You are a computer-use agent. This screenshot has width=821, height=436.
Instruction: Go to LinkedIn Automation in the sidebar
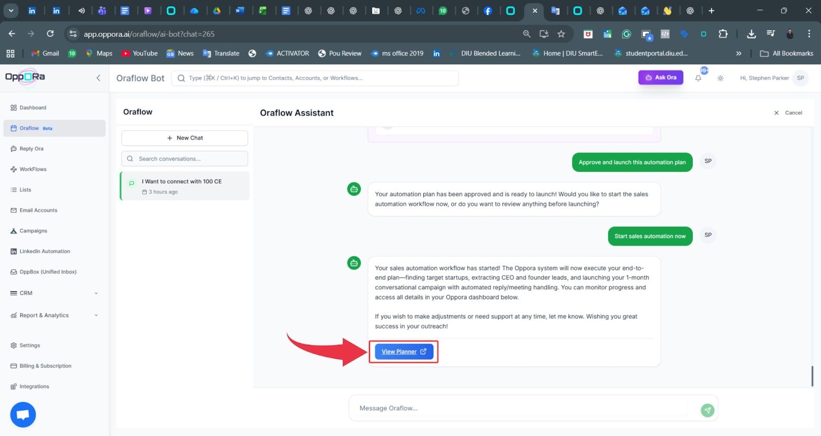(45, 251)
